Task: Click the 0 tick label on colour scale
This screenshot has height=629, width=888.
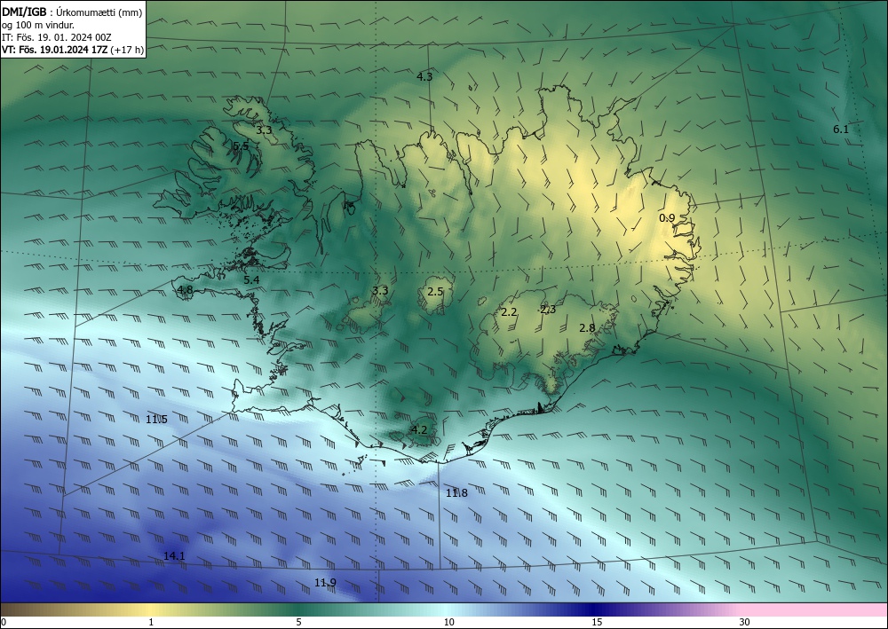Action: click(4, 623)
